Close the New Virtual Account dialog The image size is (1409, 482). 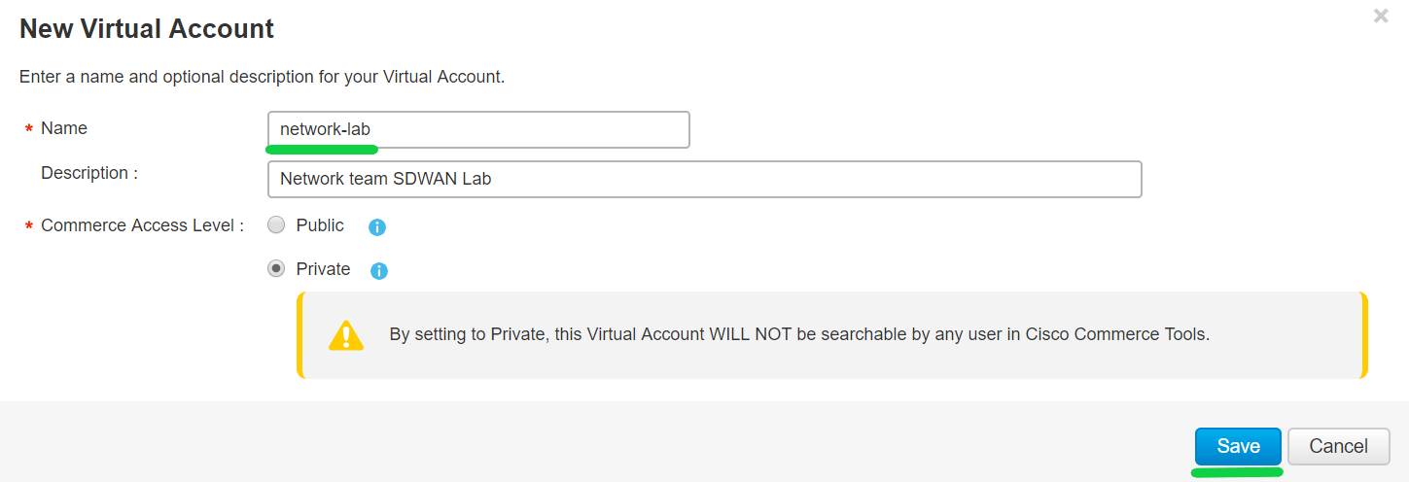[1381, 16]
